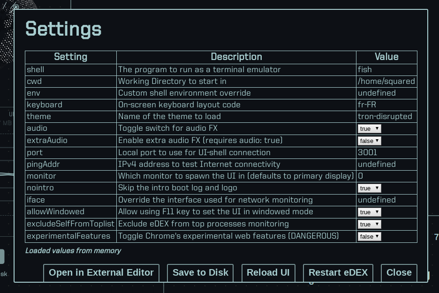Screen dimensions: 439x293
Task: Open the nointro value dropdown
Action: tap(369, 188)
